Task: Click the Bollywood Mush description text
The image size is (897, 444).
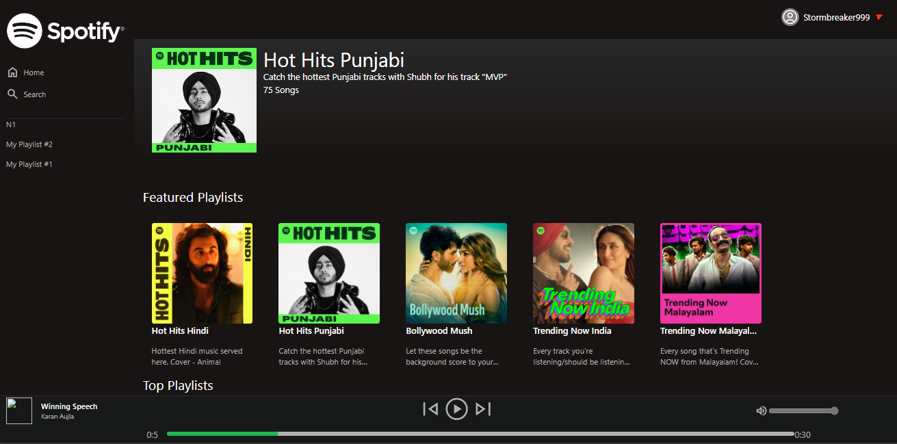Action: click(452, 356)
